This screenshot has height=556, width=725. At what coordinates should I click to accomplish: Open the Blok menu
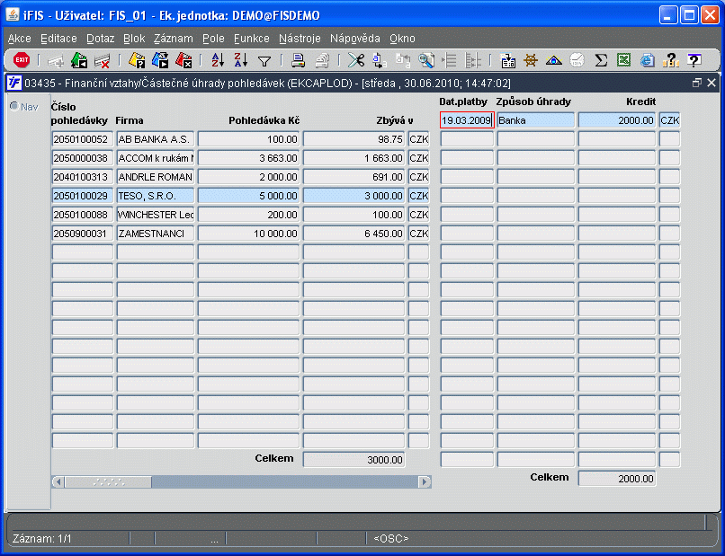click(134, 39)
